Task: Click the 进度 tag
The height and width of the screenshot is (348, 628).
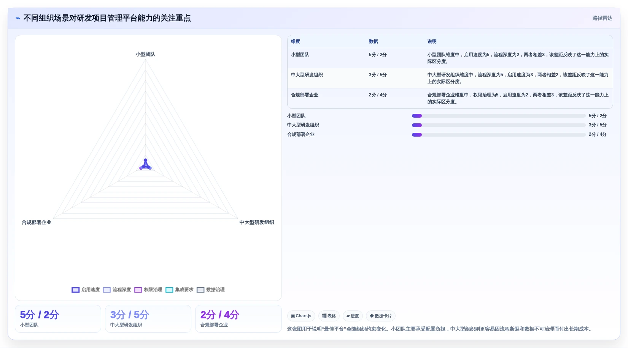Action: 353,316
